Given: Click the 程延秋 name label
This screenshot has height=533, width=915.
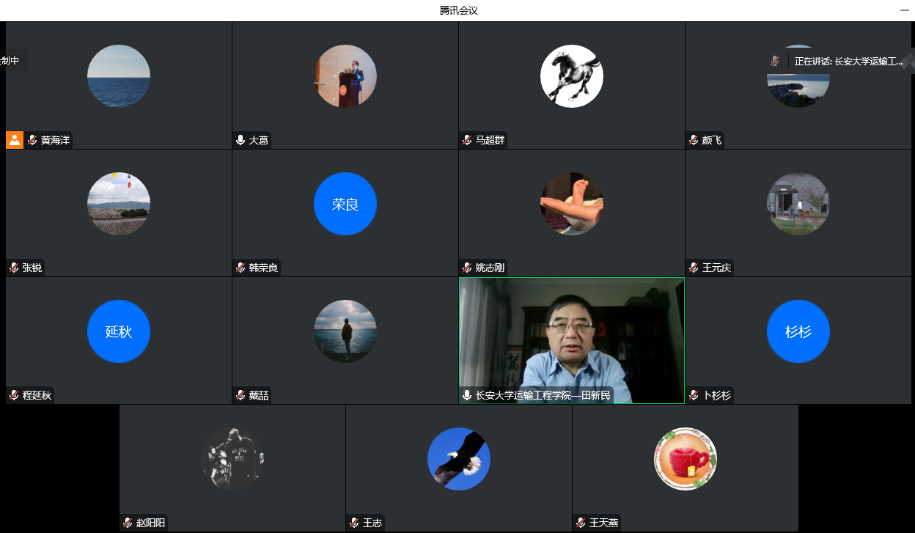Looking at the screenshot, I should point(37,395).
